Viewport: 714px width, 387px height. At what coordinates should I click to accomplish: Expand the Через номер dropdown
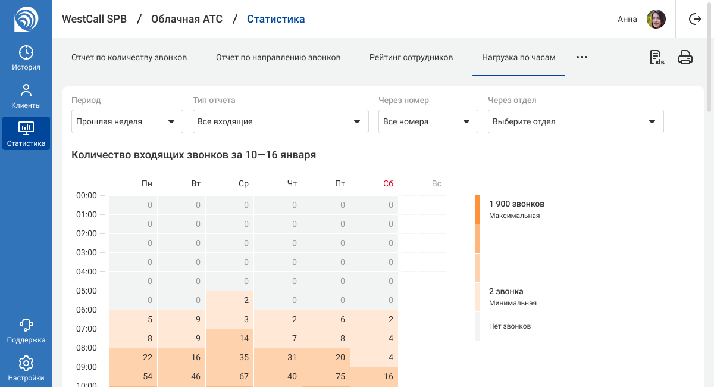(428, 121)
